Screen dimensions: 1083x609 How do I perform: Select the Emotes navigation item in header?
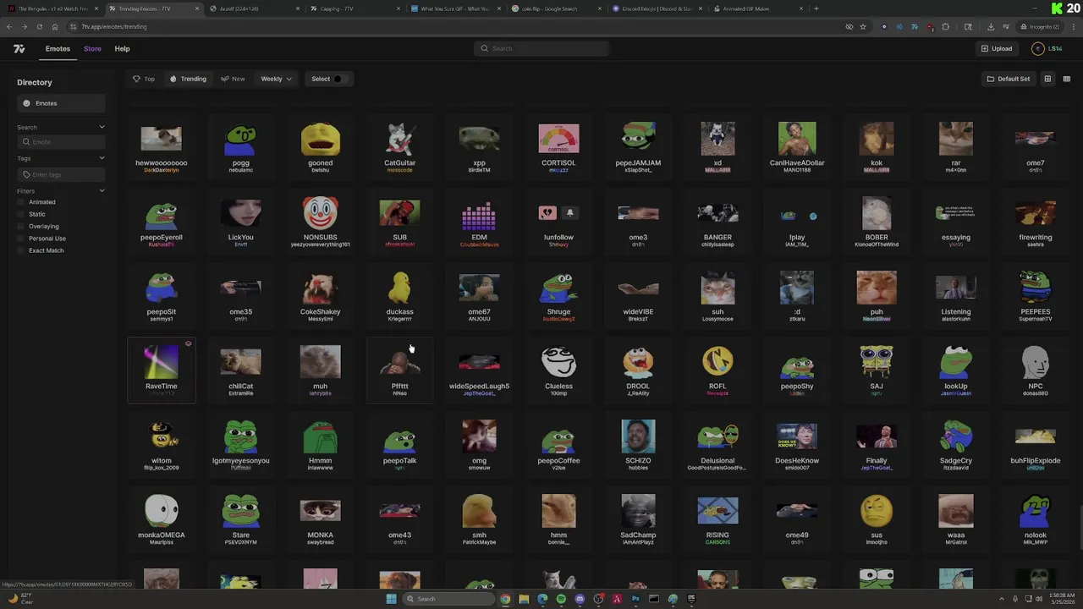[x=58, y=49]
